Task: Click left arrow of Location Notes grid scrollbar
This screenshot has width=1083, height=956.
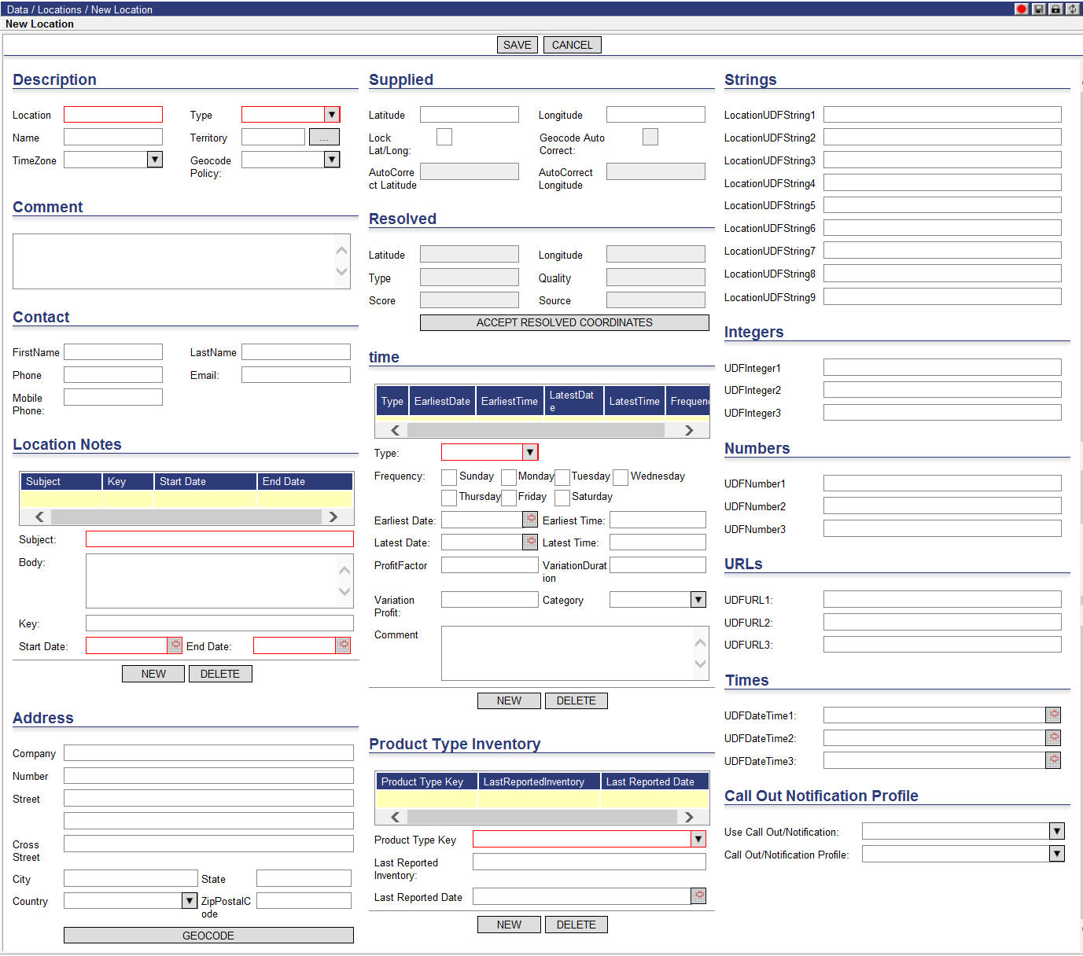Action: coord(39,517)
